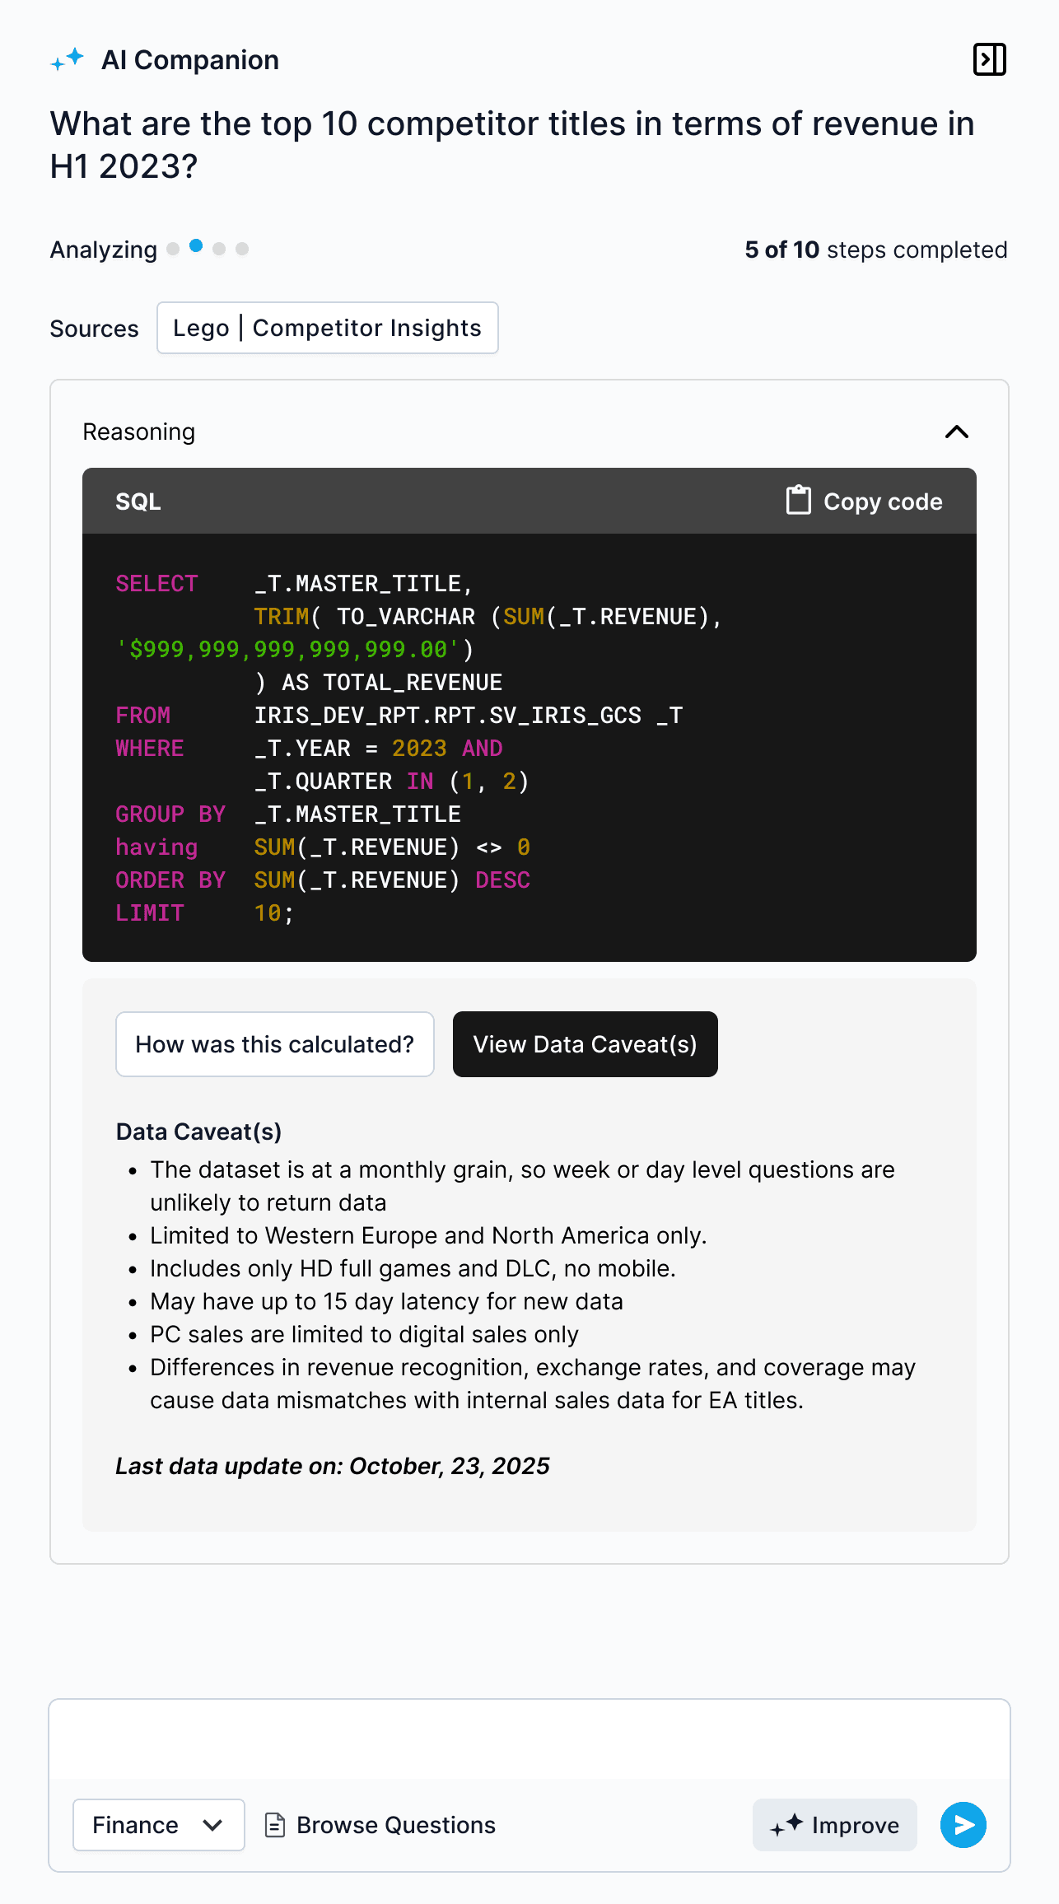The height and width of the screenshot is (1904, 1059).
Task: Open How was this calculated?
Action: coord(275,1044)
